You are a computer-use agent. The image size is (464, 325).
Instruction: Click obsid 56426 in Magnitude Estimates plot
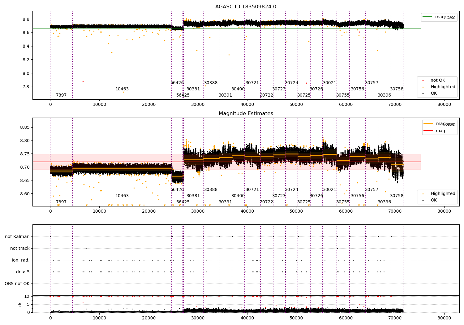(x=177, y=189)
